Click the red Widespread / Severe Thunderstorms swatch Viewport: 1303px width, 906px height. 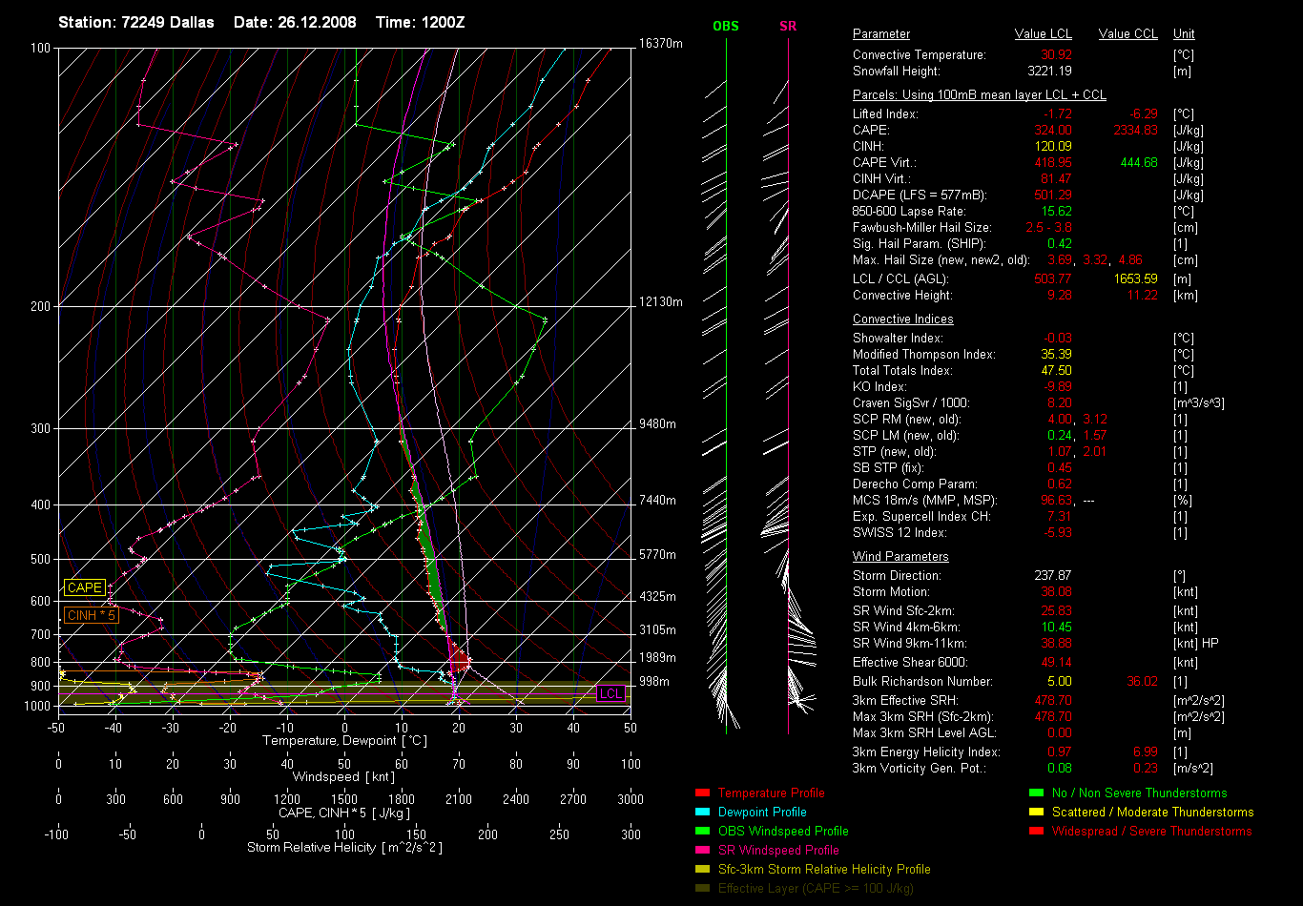[1036, 832]
